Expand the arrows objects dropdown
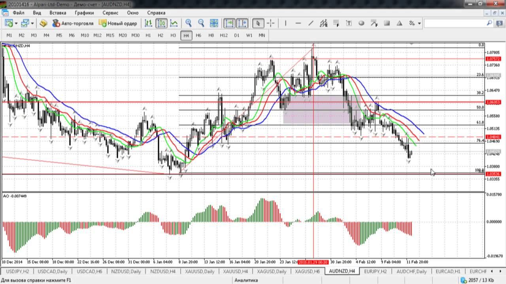 (x=419, y=23)
